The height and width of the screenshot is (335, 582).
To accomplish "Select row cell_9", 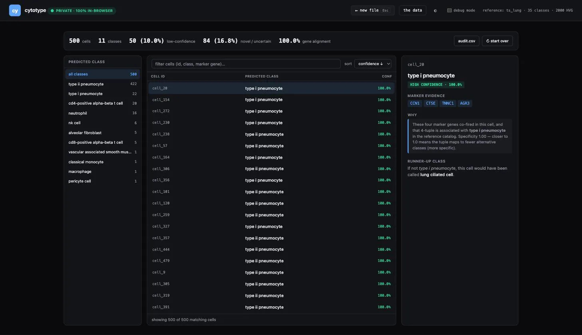I will (x=271, y=273).
